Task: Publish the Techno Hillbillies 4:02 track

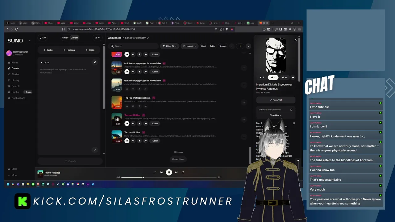Action: click(x=155, y=141)
